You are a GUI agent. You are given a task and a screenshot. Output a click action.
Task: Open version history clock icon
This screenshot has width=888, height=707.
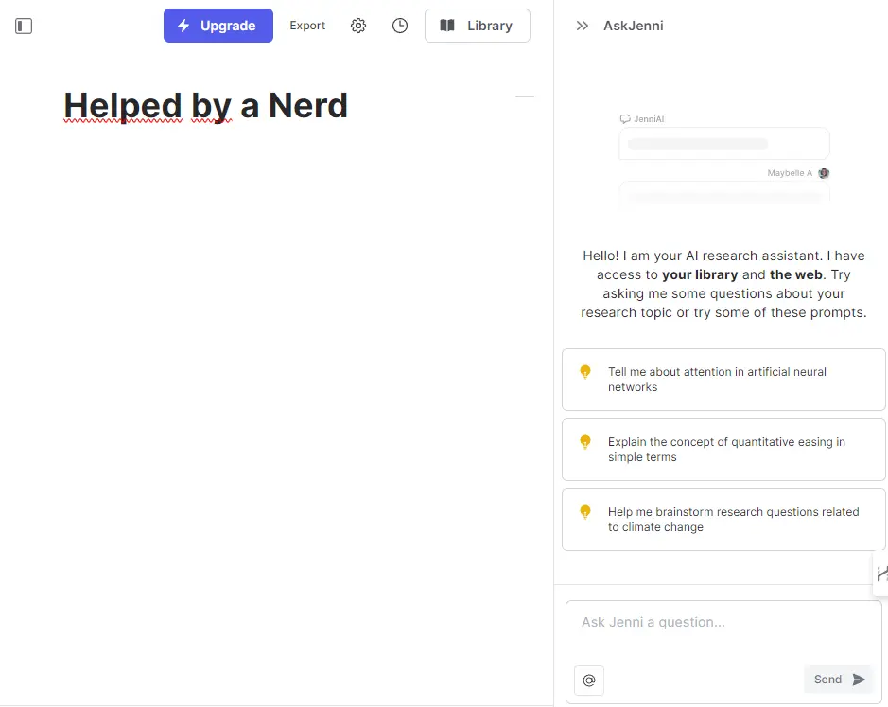click(x=400, y=26)
